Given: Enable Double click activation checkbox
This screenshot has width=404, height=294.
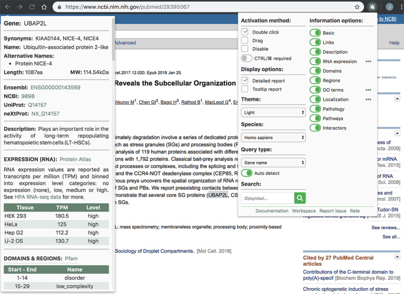Looking at the screenshot, I should 245,32.
